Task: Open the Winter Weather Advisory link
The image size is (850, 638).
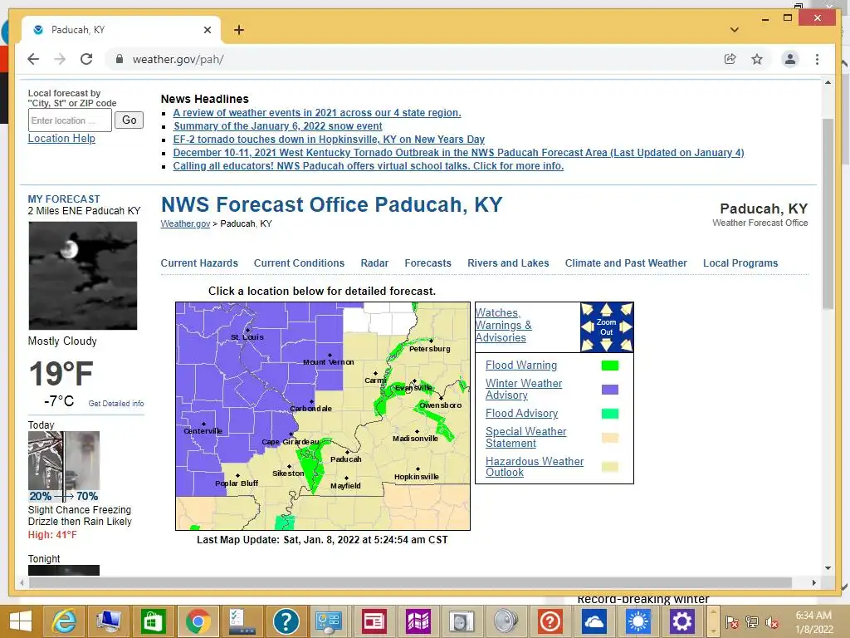Action: tap(523, 389)
